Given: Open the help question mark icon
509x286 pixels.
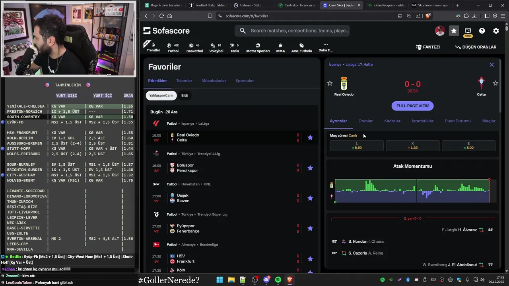Looking at the screenshot, I should tap(482, 31).
